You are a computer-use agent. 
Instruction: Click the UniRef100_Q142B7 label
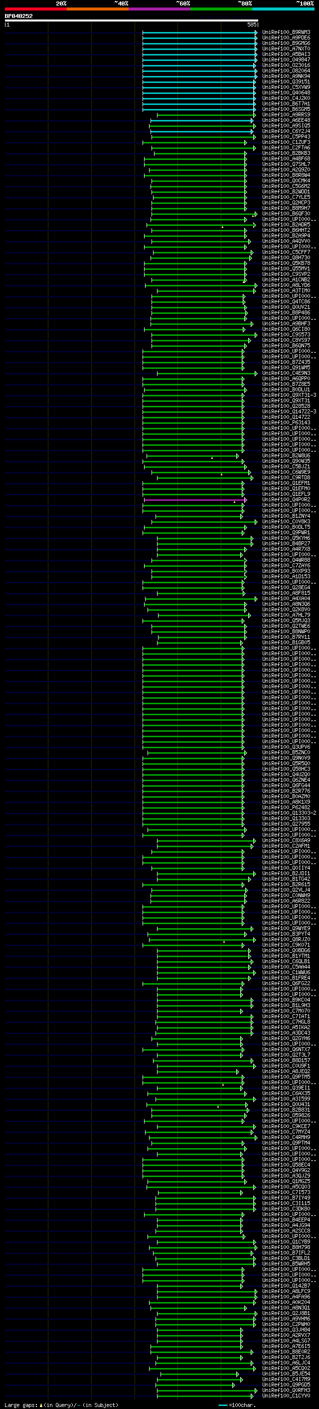[286, 1286]
